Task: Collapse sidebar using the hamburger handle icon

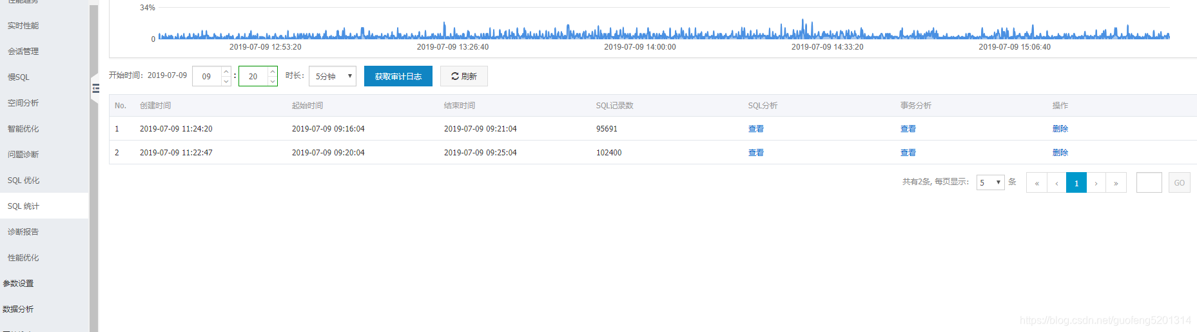Action: click(95, 89)
